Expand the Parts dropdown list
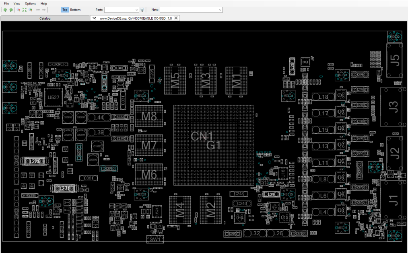 tap(137, 10)
